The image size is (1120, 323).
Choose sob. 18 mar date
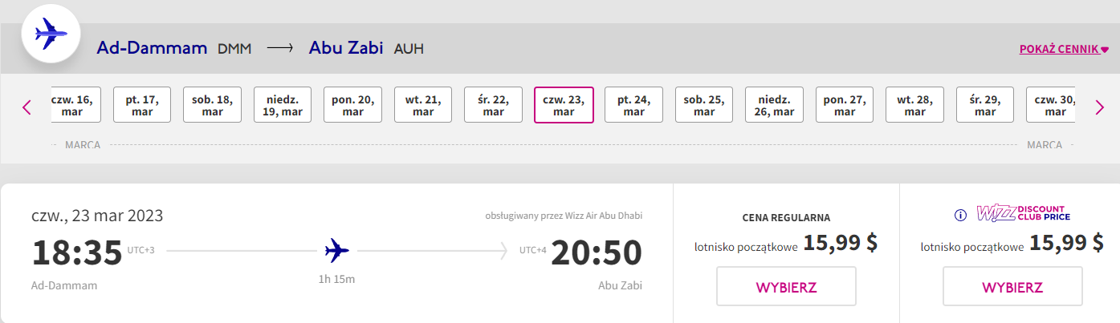pyautogui.click(x=213, y=105)
